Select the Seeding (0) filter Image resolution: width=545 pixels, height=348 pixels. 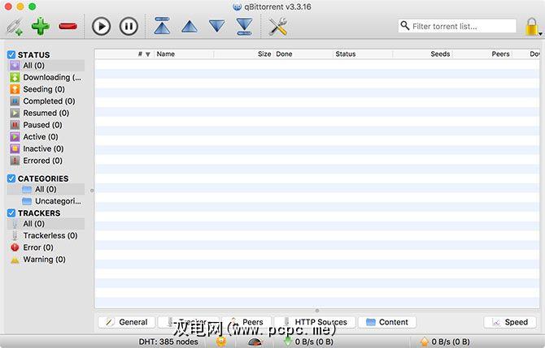tap(46, 89)
